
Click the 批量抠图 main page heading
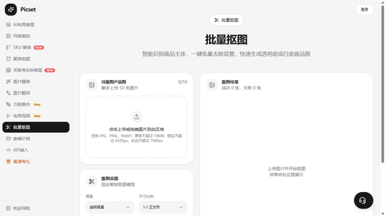pos(226,40)
